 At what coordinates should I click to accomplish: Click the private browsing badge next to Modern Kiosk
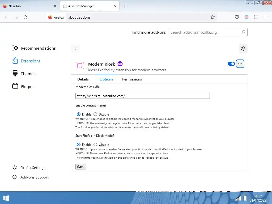120,64
